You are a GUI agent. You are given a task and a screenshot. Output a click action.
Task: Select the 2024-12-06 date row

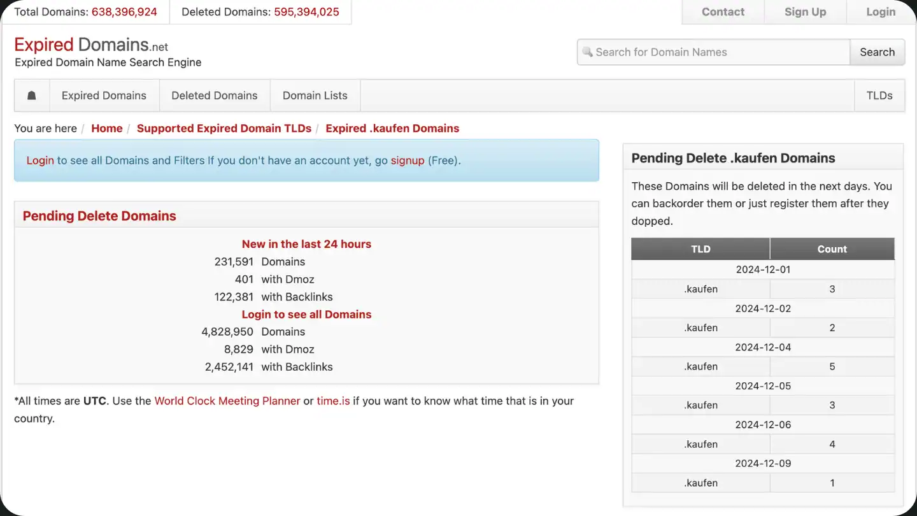click(763, 425)
